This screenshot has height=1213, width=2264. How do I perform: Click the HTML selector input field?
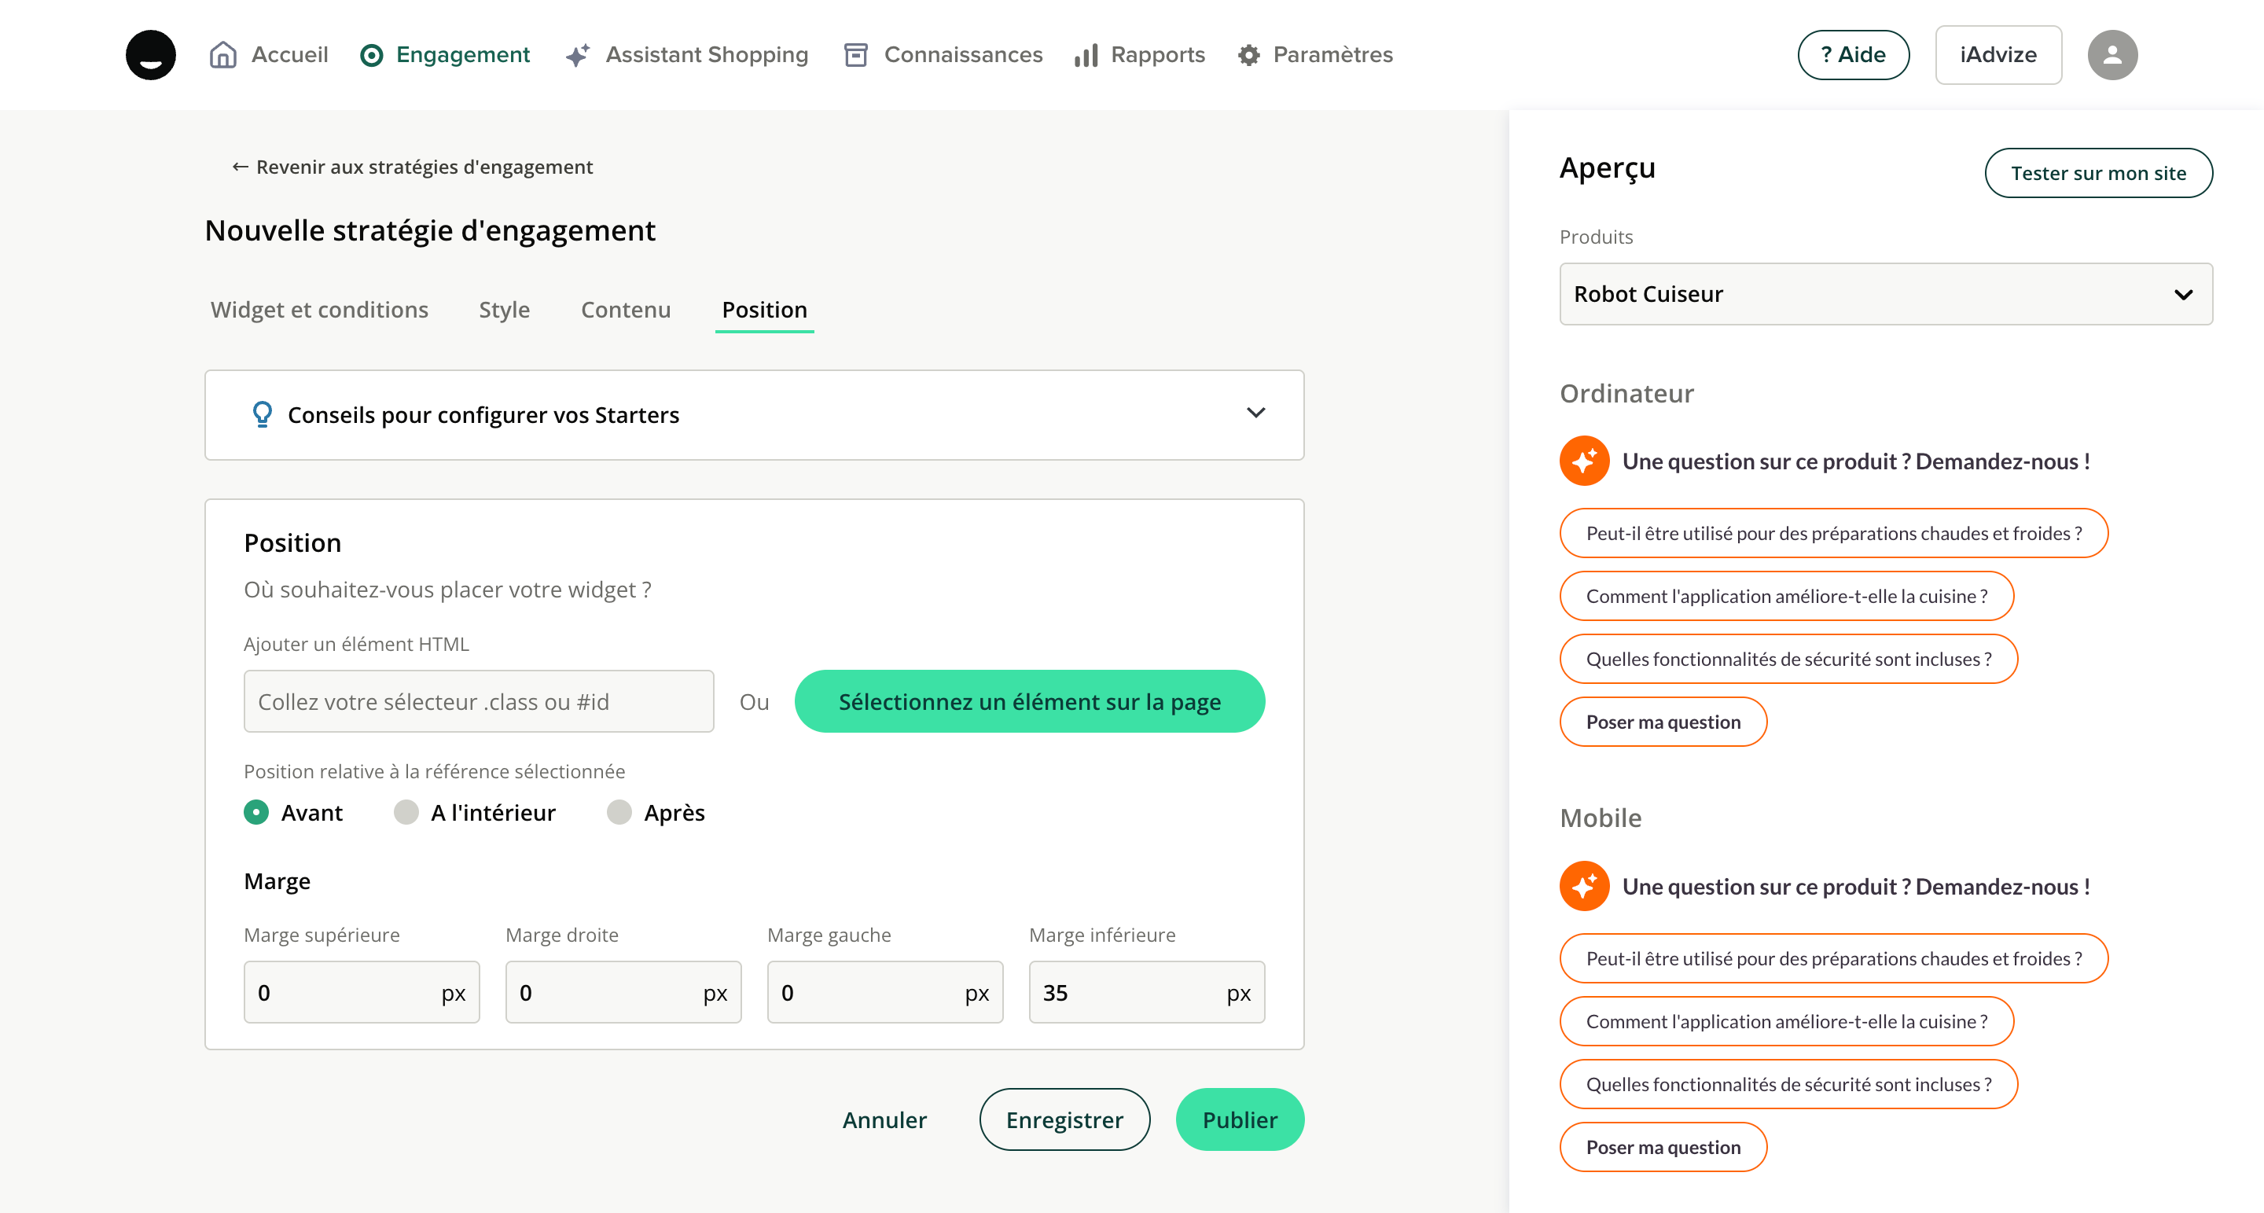(x=478, y=701)
